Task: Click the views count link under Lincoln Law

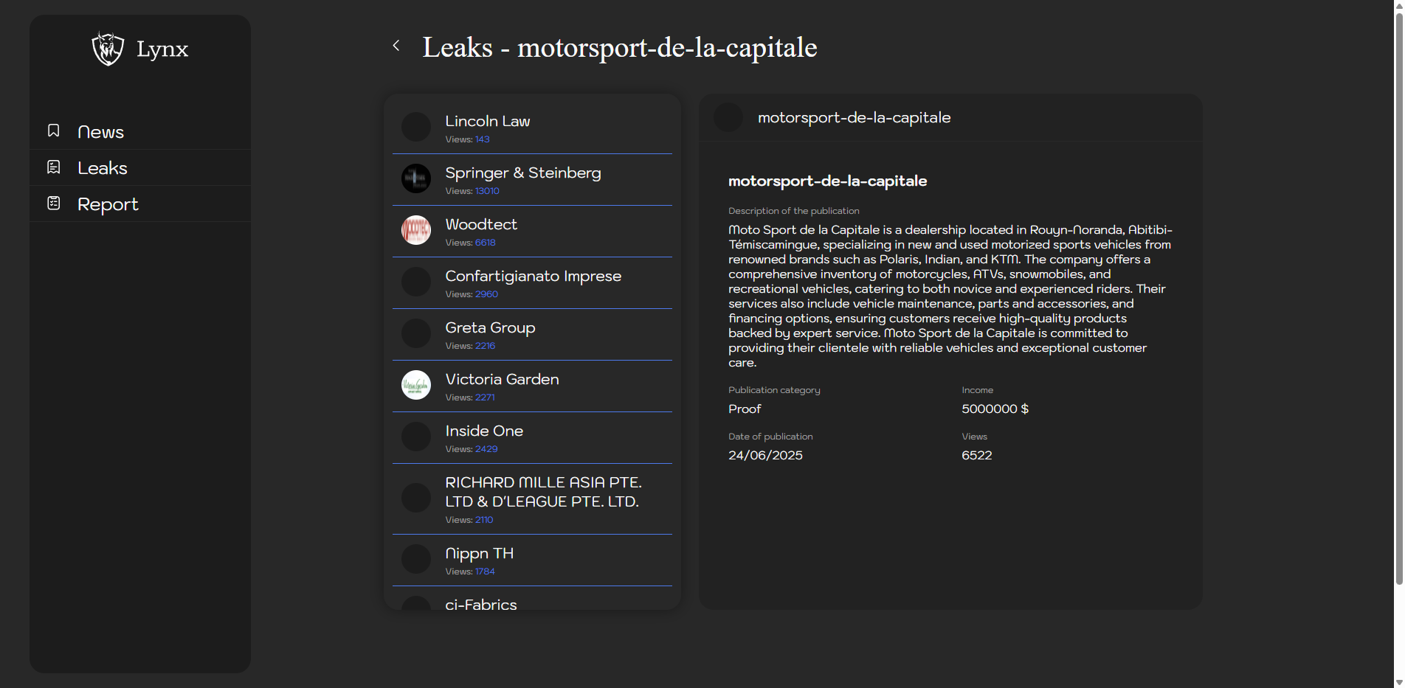Action: (x=483, y=139)
